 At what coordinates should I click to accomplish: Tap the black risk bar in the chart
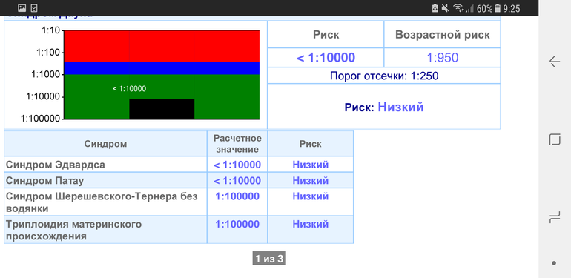[x=162, y=108]
